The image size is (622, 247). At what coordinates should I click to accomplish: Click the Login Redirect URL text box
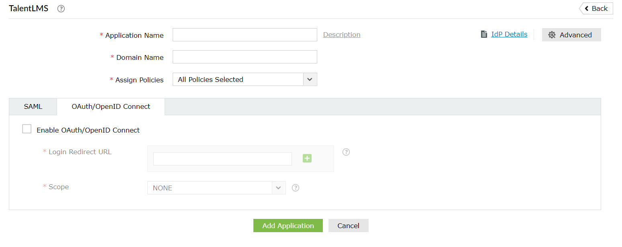point(222,159)
